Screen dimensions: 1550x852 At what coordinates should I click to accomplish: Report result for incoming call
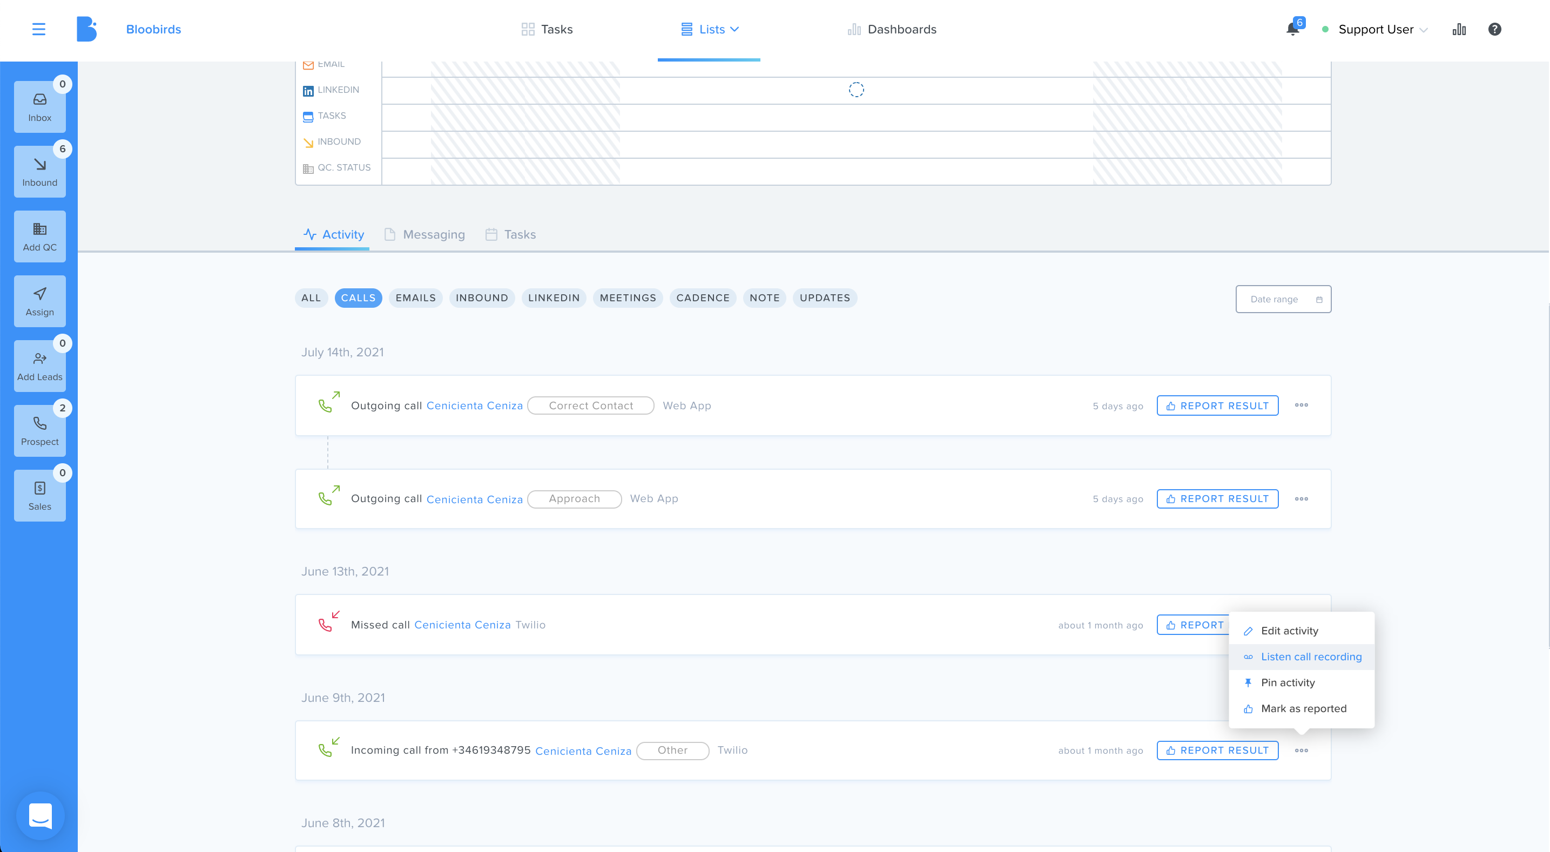pos(1217,750)
